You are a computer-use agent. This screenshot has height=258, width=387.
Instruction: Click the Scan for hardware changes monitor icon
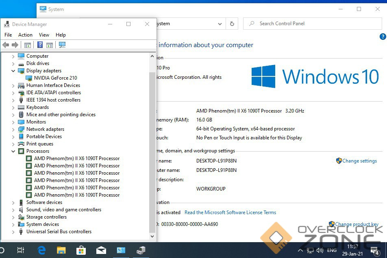[x=62, y=45]
